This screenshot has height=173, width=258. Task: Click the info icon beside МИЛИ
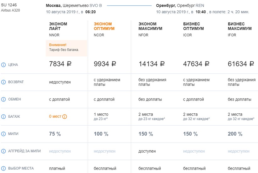pos(4,134)
